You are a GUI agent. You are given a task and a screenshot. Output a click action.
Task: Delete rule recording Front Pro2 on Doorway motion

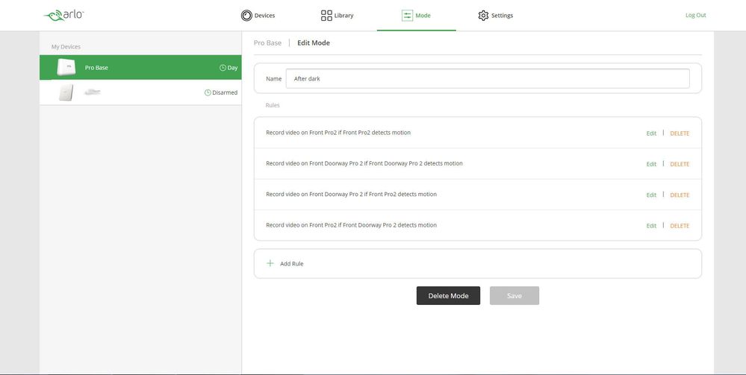coord(680,226)
